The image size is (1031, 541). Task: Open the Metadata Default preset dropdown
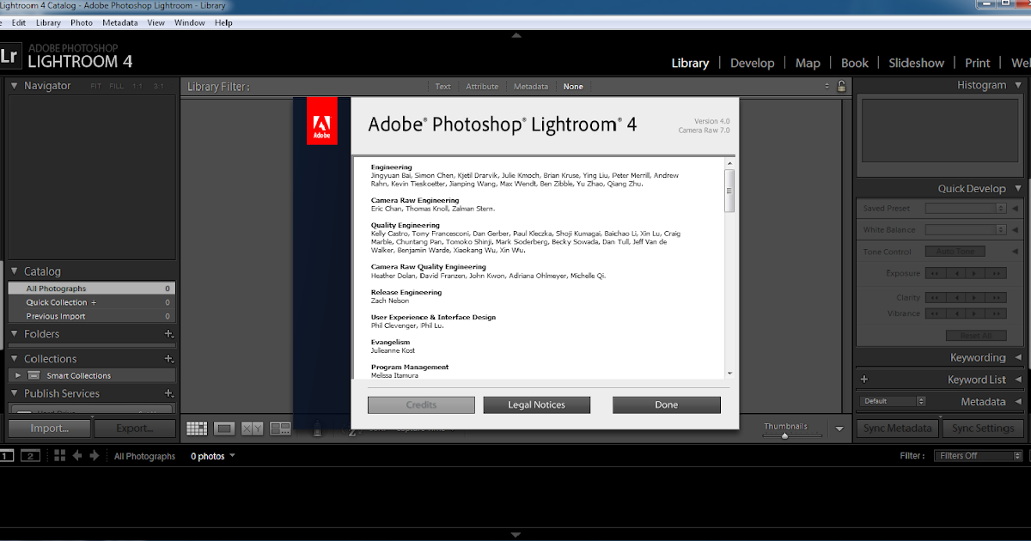(x=894, y=401)
